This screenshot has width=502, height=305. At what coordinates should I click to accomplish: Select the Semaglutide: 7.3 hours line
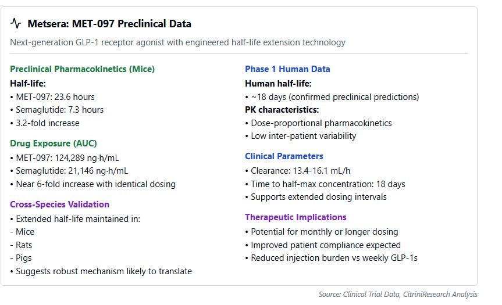tap(57, 110)
